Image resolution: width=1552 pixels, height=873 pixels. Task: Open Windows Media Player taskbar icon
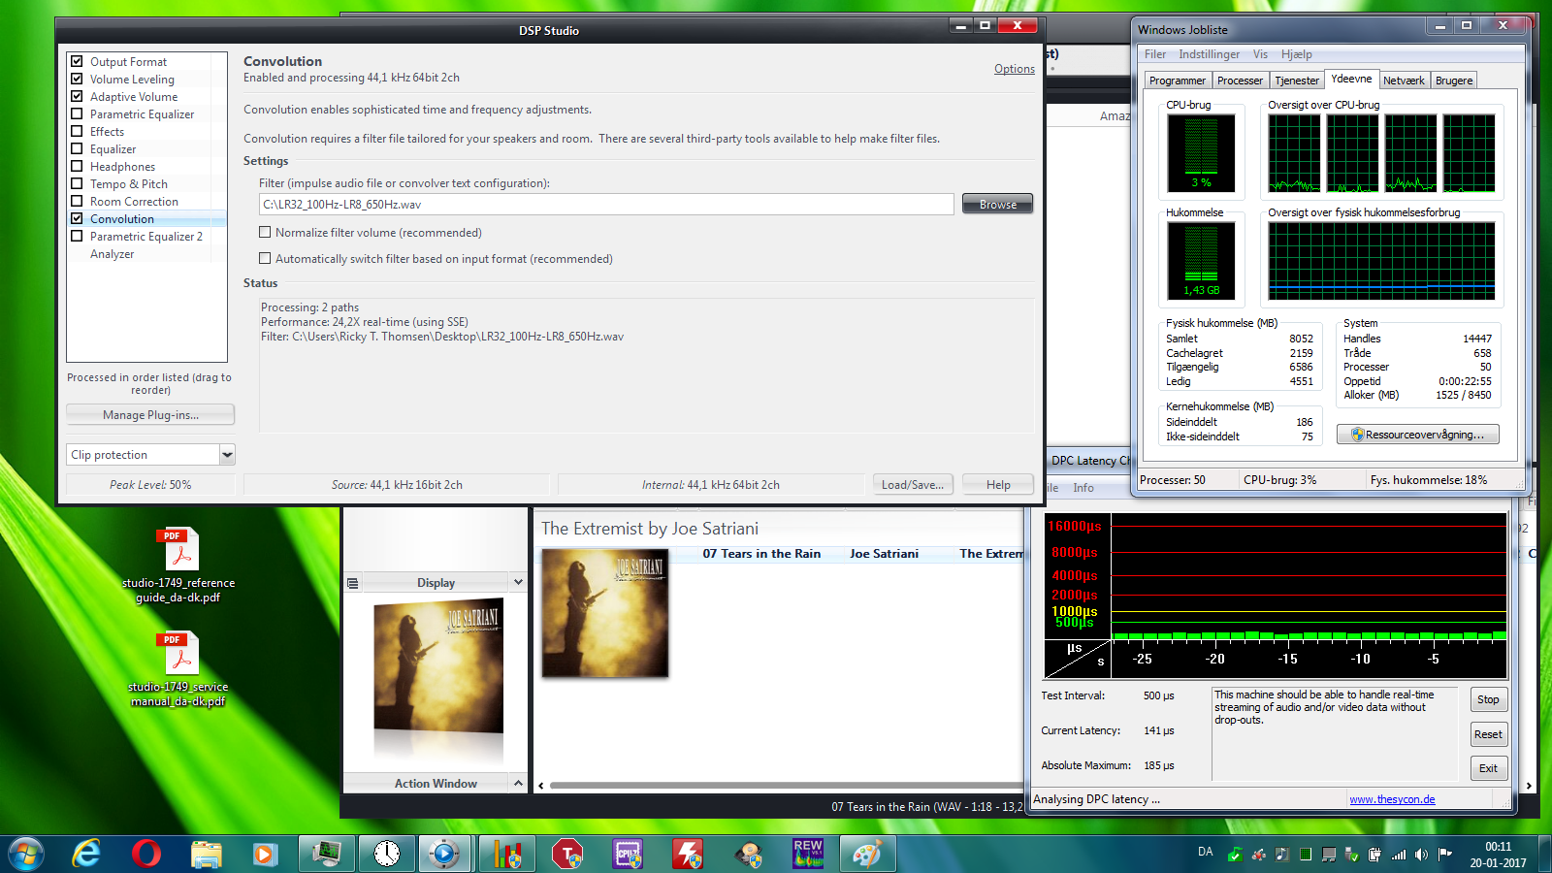[x=264, y=854]
